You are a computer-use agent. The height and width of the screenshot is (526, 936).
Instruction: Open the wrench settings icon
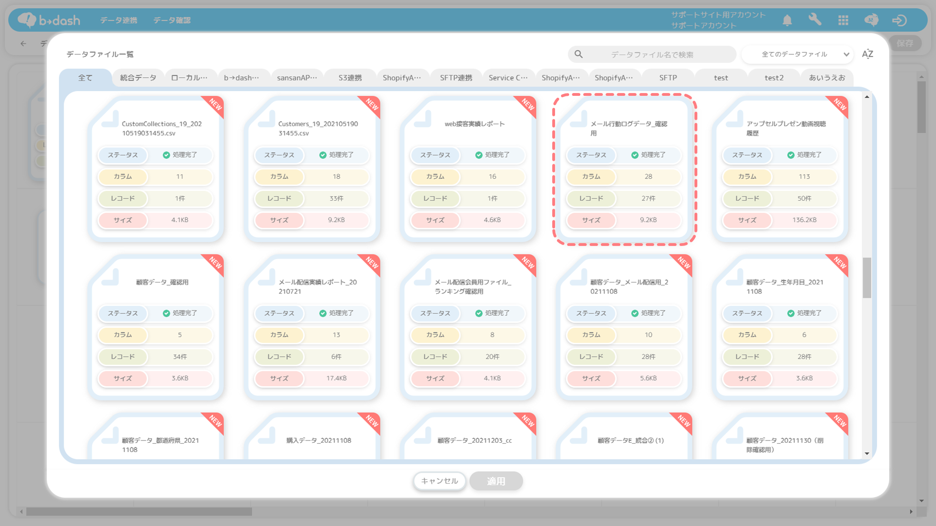pos(815,20)
